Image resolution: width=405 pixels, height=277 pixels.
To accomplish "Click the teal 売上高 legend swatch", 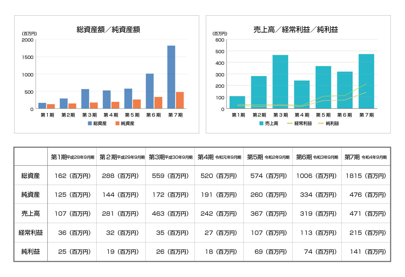I will point(261,123).
